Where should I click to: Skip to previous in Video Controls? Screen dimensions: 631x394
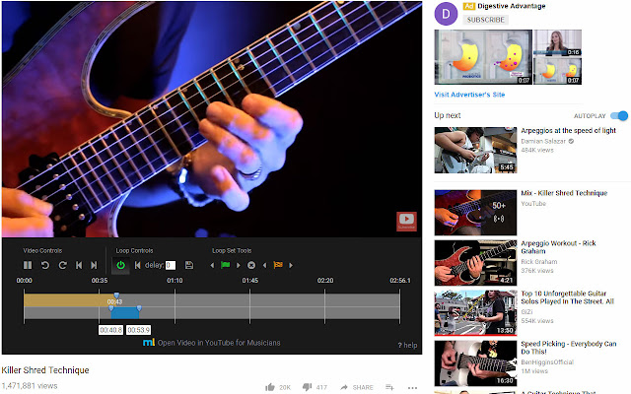79,265
